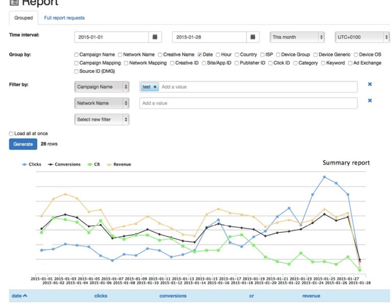Toggle Clicks series in chart legend

32,164
